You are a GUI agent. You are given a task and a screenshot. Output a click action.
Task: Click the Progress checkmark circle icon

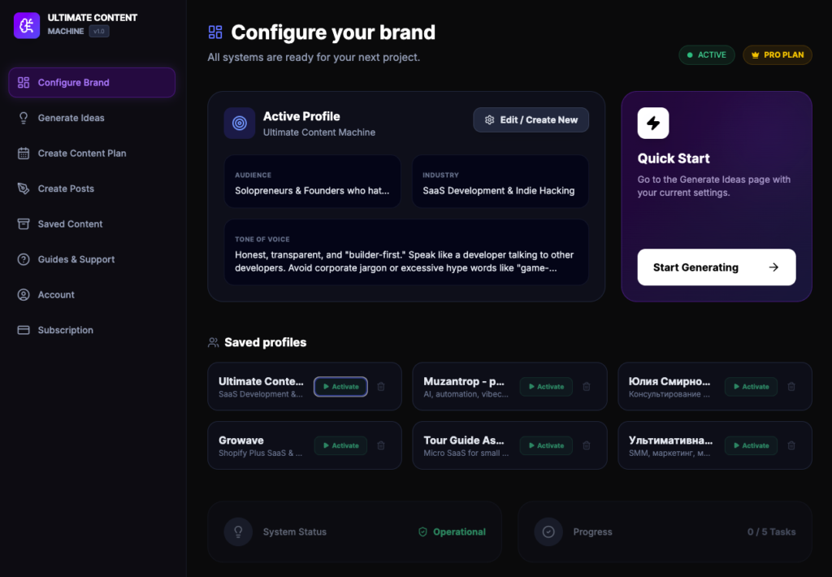[x=548, y=532]
